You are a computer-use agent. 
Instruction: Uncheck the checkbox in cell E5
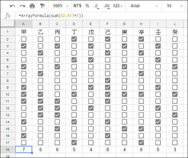click(91, 60)
